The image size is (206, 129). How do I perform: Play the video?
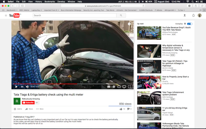pos(16,87)
